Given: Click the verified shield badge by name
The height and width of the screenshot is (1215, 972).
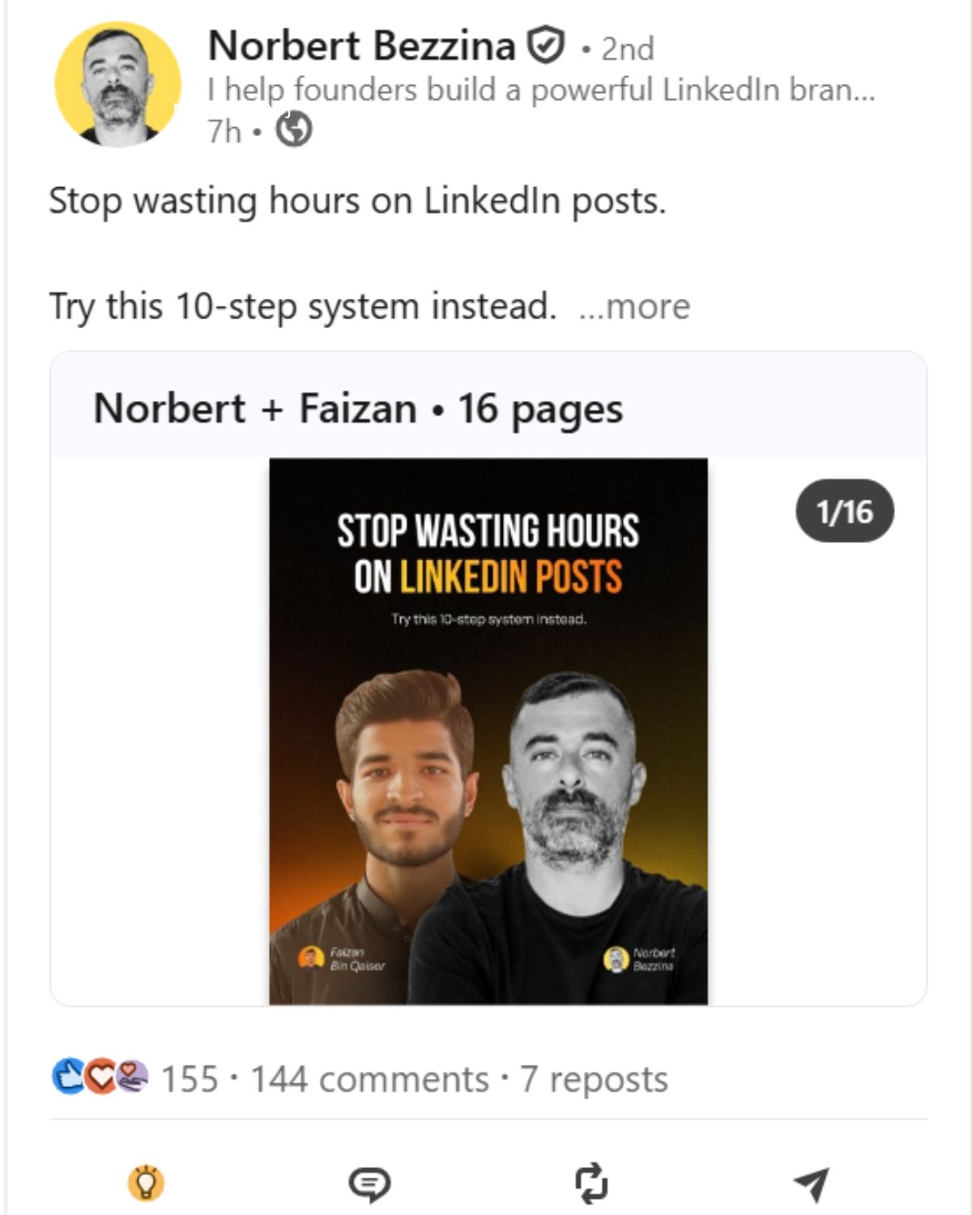Looking at the screenshot, I should pos(546,45).
